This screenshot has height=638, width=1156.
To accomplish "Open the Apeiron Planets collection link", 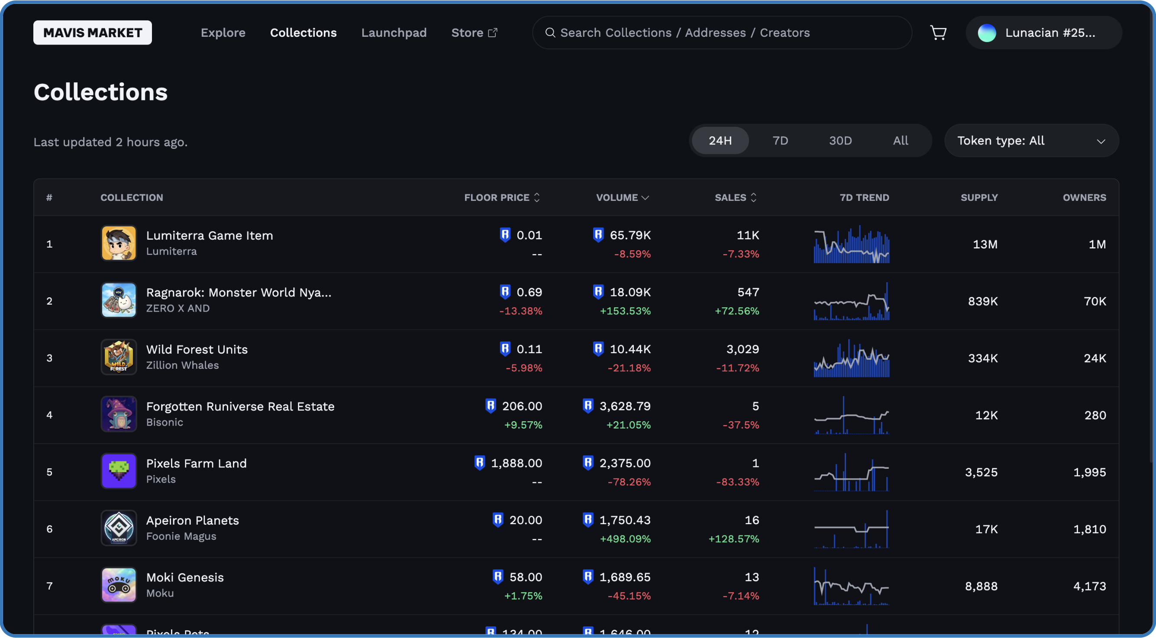I will point(193,520).
